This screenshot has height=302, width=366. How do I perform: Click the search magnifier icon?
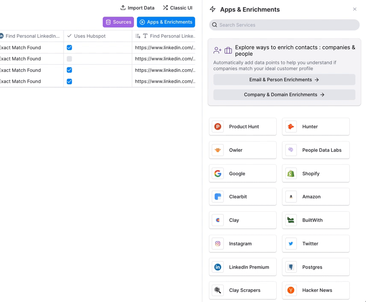(x=215, y=25)
